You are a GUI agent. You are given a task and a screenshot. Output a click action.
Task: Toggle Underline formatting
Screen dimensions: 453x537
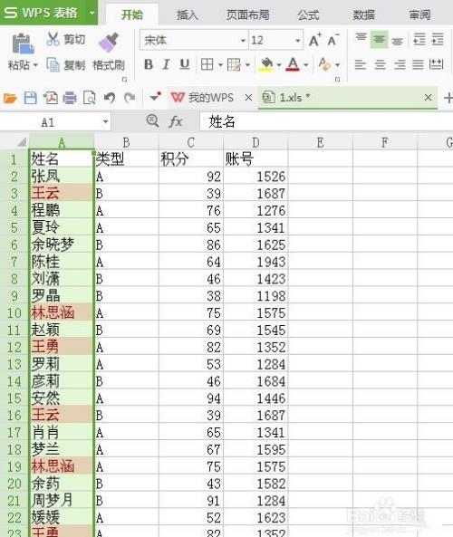184,64
